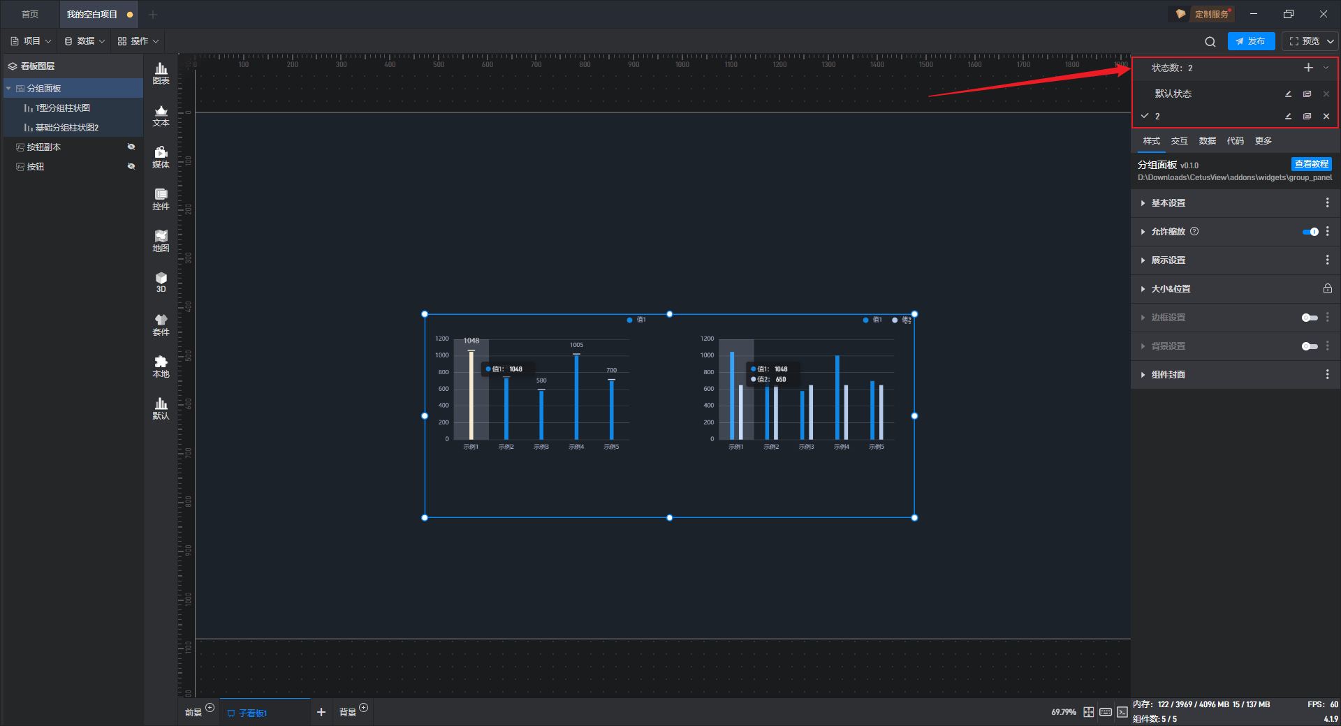The width and height of the screenshot is (1341, 726).
Task: Enable the 背景设置 switch
Action: pos(1310,346)
